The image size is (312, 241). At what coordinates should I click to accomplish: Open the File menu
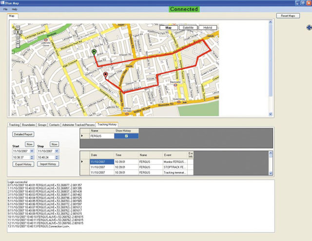pos(5,9)
